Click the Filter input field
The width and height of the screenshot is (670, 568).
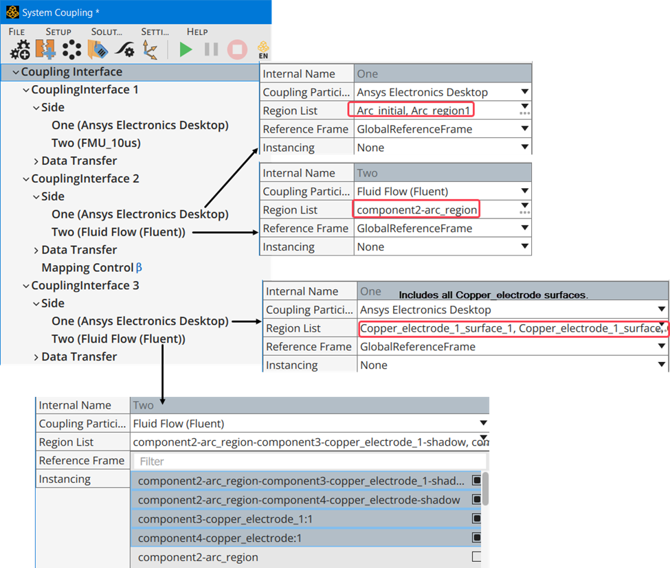point(309,462)
